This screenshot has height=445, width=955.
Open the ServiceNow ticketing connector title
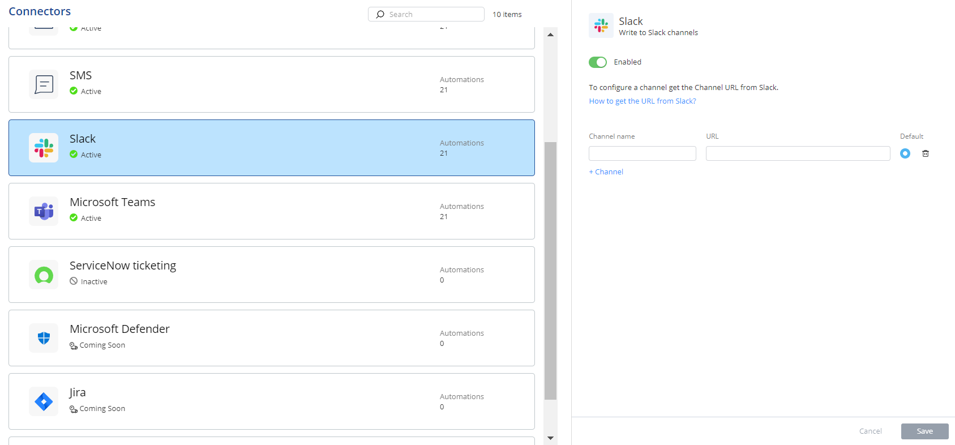123,266
